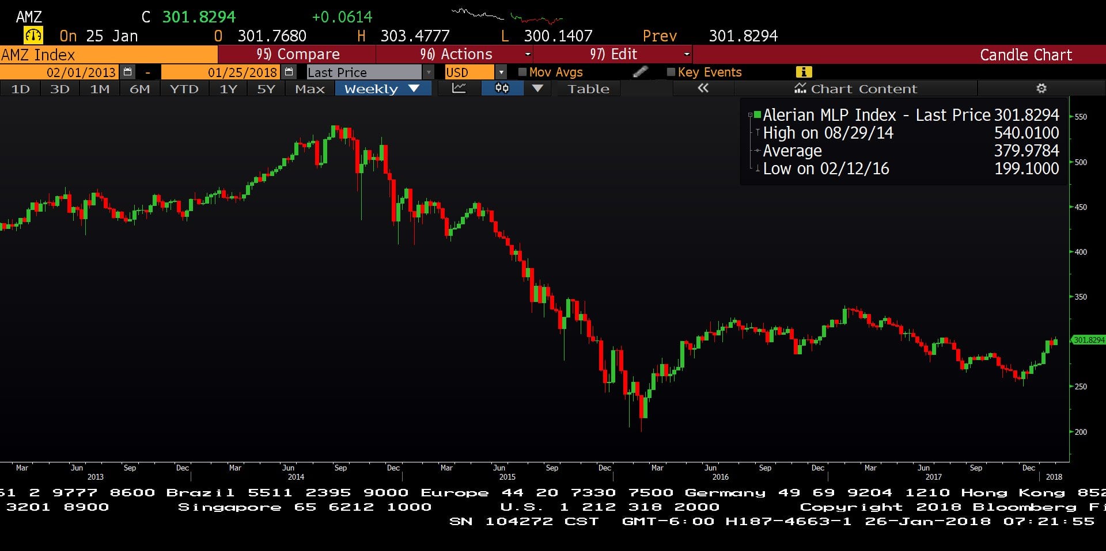Select the 1D time range
Image resolution: width=1106 pixels, height=551 pixels.
[20, 89]
